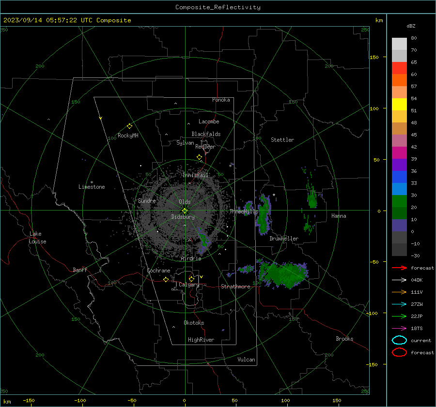
Task: Click the yellow diamond marker below Cochrane
Action: 166,279
